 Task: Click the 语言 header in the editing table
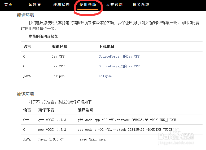click(x=27, y=46)
